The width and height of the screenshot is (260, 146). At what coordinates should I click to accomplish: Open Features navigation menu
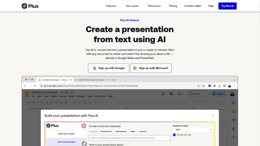click(111, 6)
